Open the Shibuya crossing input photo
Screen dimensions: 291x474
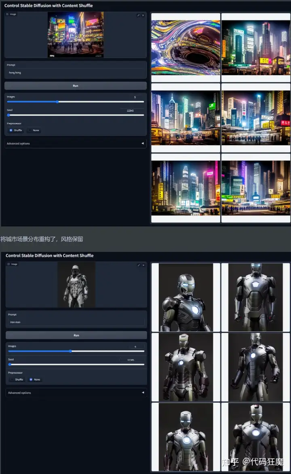(x=76, y=34)
